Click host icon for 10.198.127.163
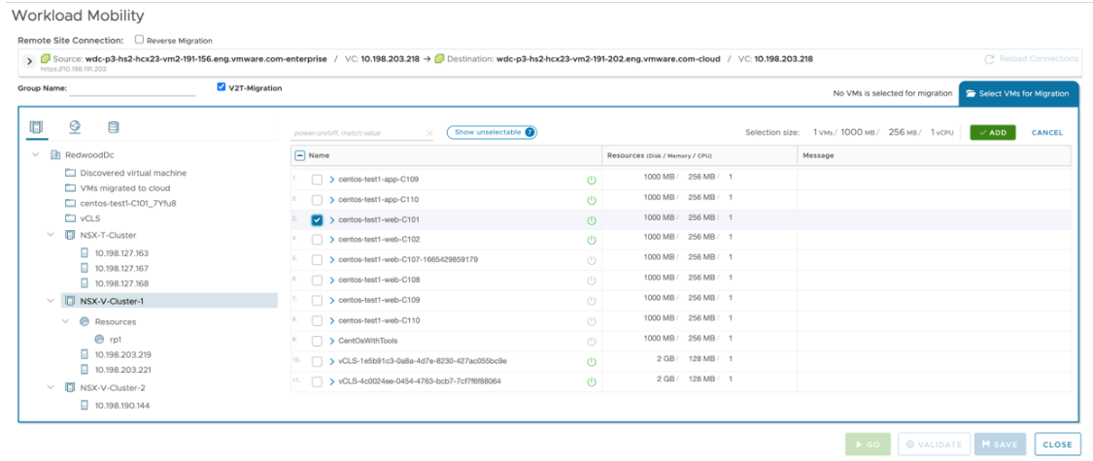Viewport: 1093px width, 461px height. [85, 253]
